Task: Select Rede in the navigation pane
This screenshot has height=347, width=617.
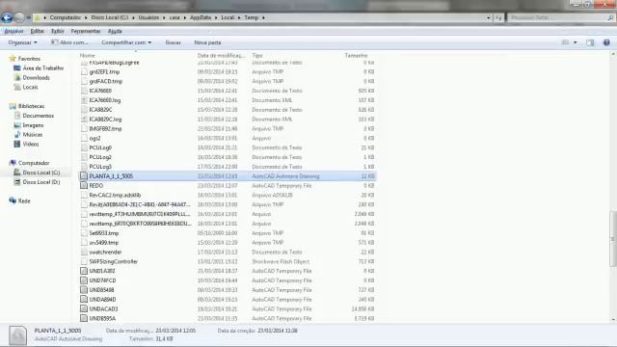Action: (24, 201)
